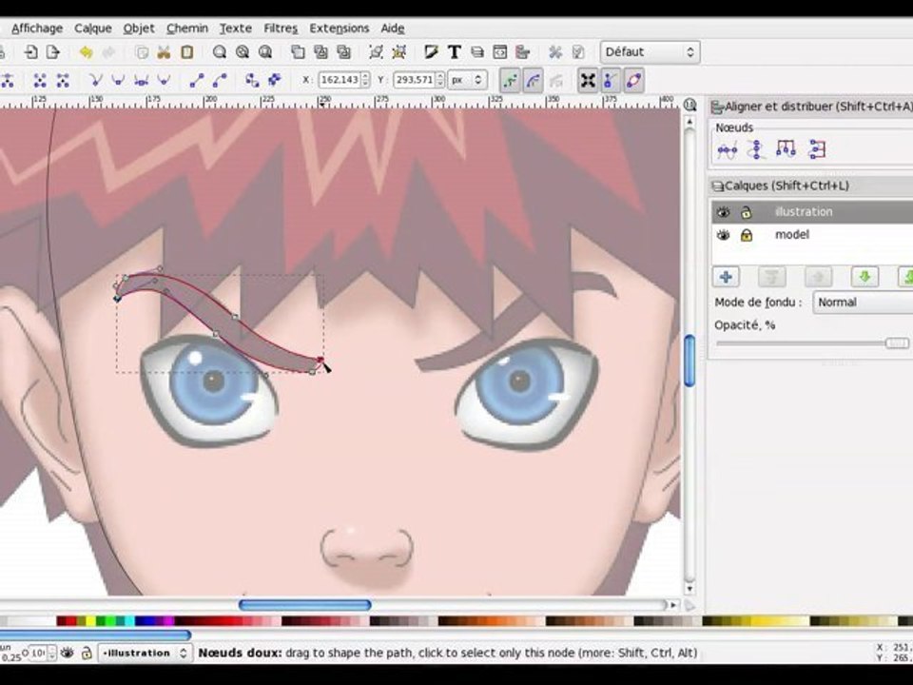Open the Filtres menu
The height and width of the screenshot is (685, 913).
280,28
